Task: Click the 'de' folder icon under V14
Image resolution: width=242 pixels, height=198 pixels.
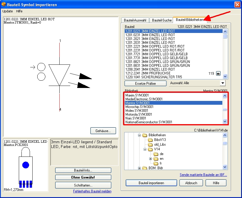Action: coord(156,154)
